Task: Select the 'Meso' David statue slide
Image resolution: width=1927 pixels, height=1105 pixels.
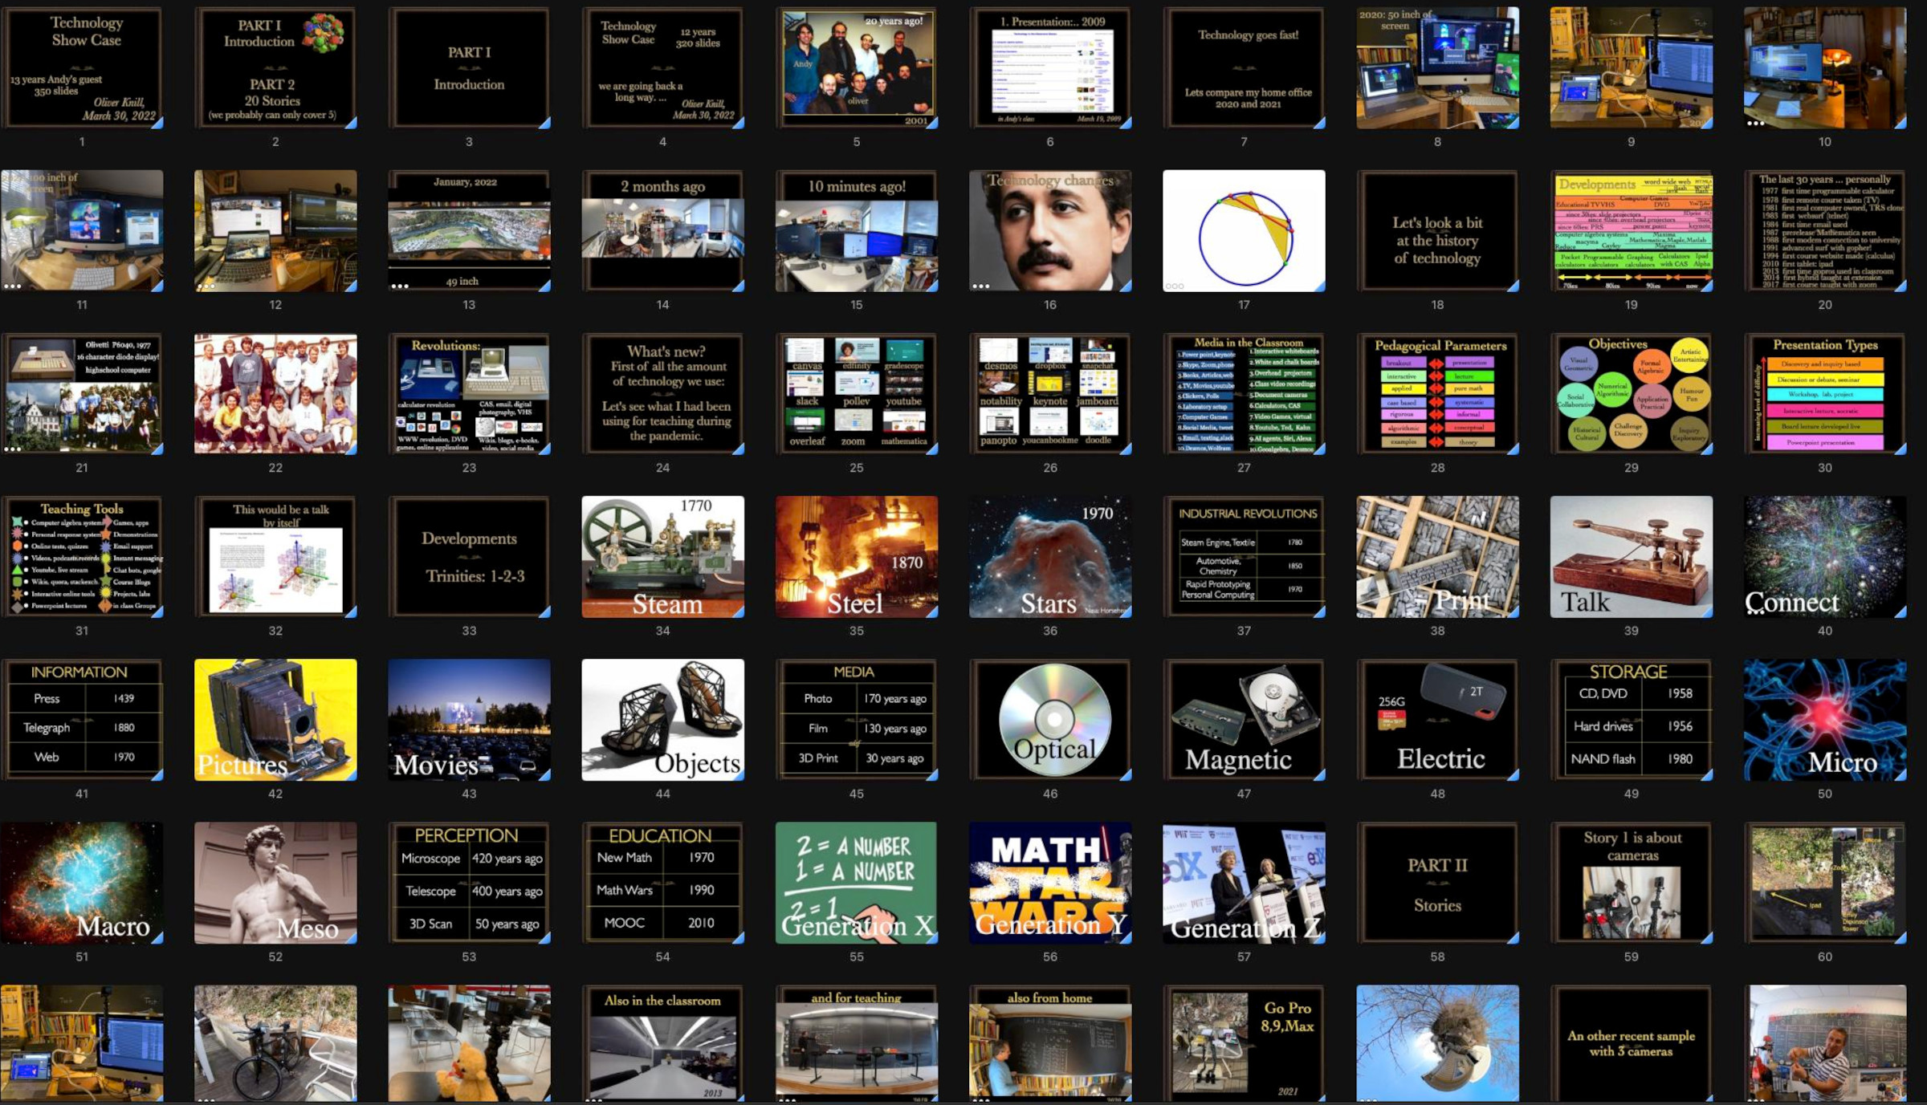Action: [x=275, y=883]
